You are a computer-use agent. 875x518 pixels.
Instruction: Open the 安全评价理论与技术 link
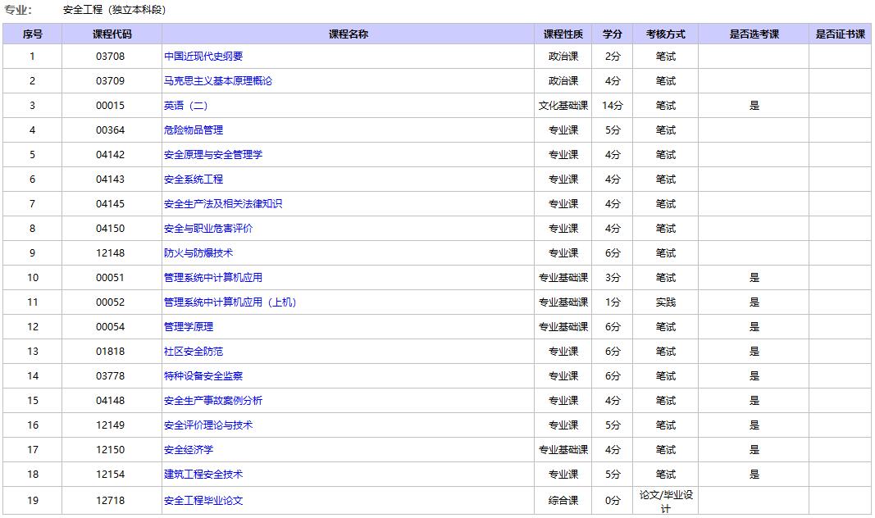(x=208, y=425)
